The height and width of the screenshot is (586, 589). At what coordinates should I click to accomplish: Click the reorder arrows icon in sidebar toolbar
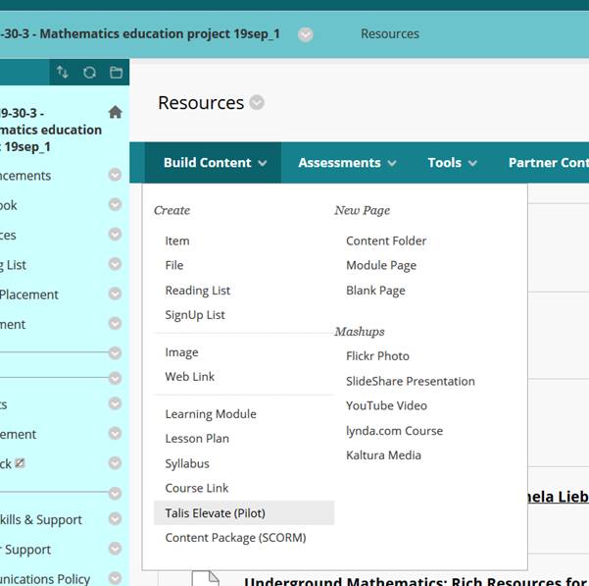click(63, 73)
